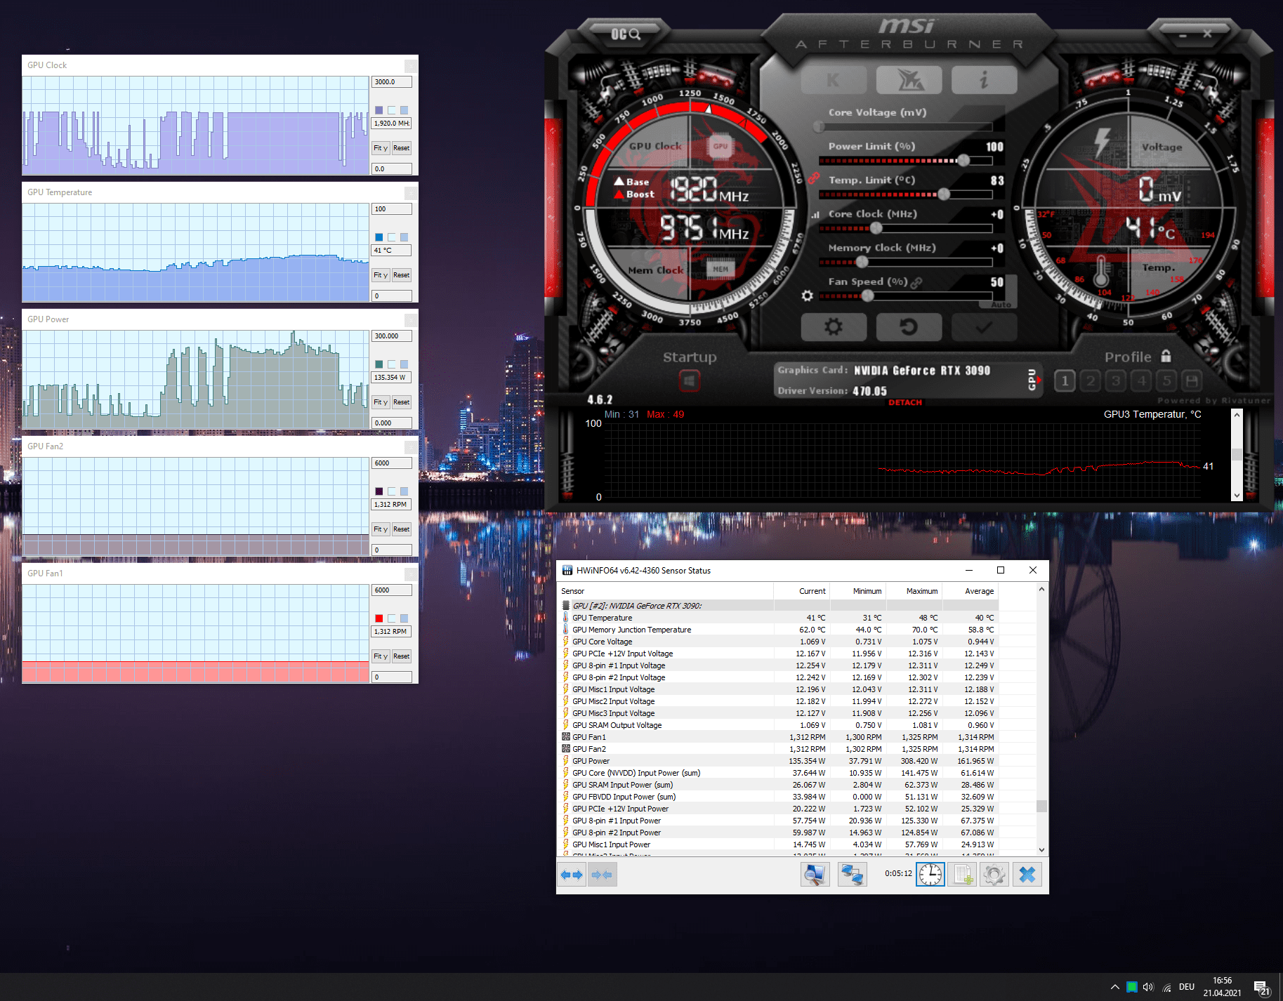
Task: Show hidden tray icons chevron
Action: [1114, 987]
